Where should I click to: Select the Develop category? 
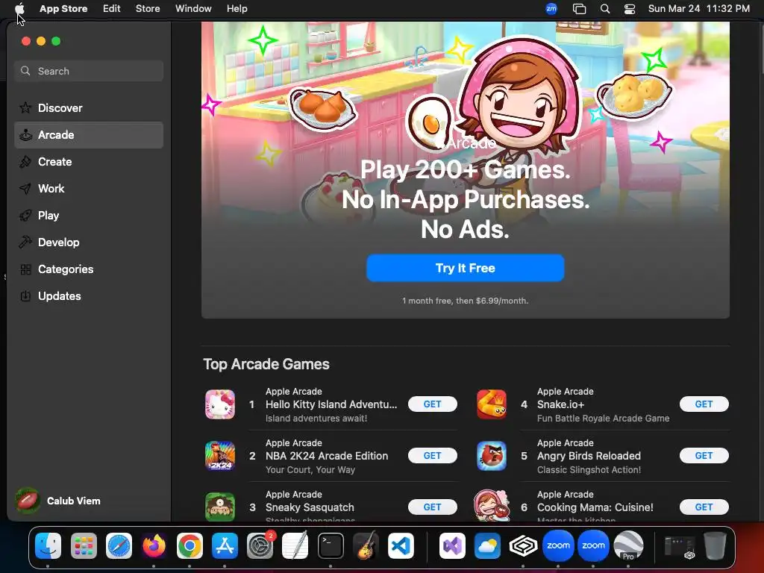point(89,242)
